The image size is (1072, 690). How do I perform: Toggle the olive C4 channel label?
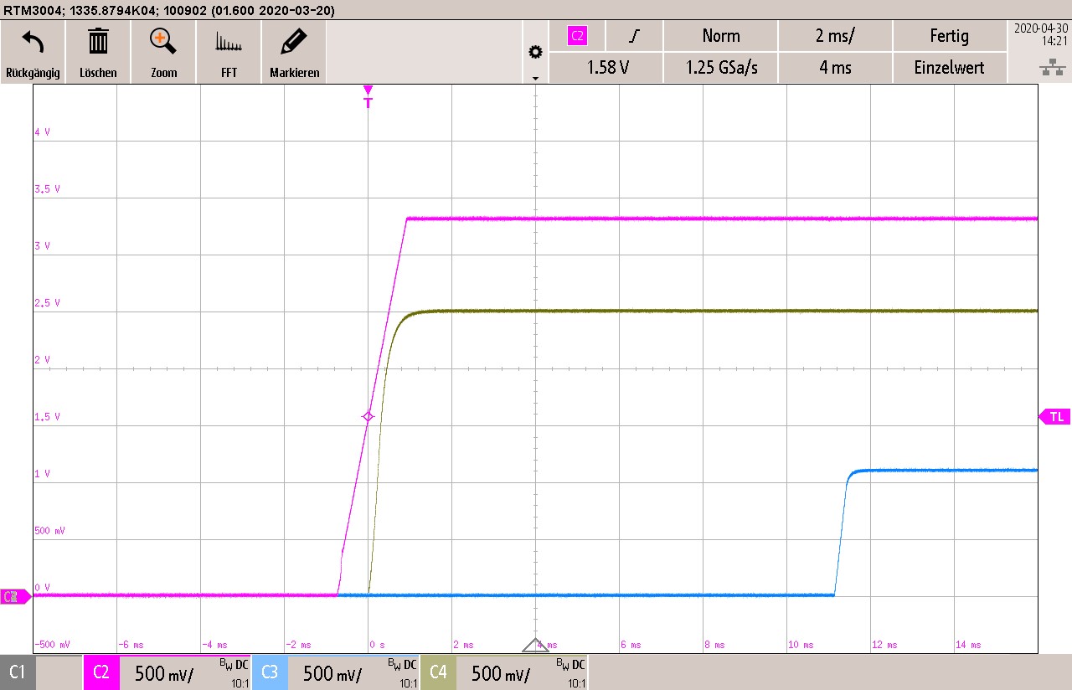(x=438, y=672)
